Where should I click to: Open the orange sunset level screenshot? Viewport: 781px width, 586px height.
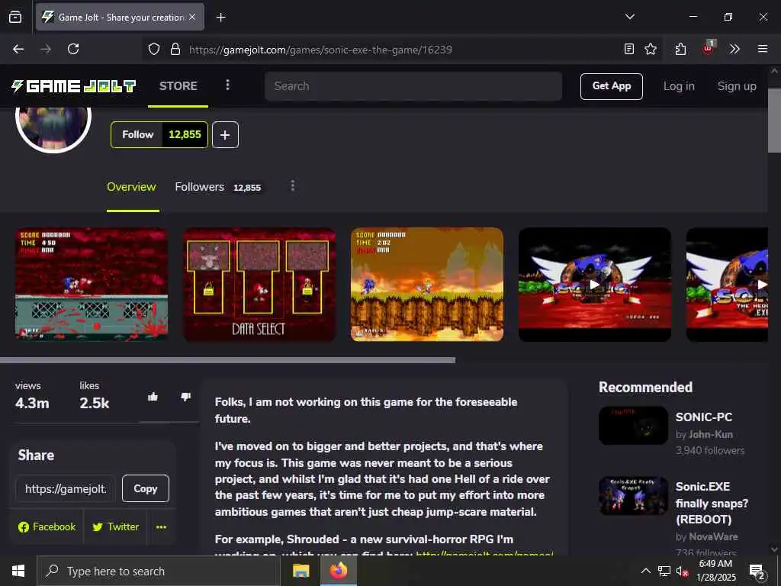pyautogui.click(x=427, y=285)
